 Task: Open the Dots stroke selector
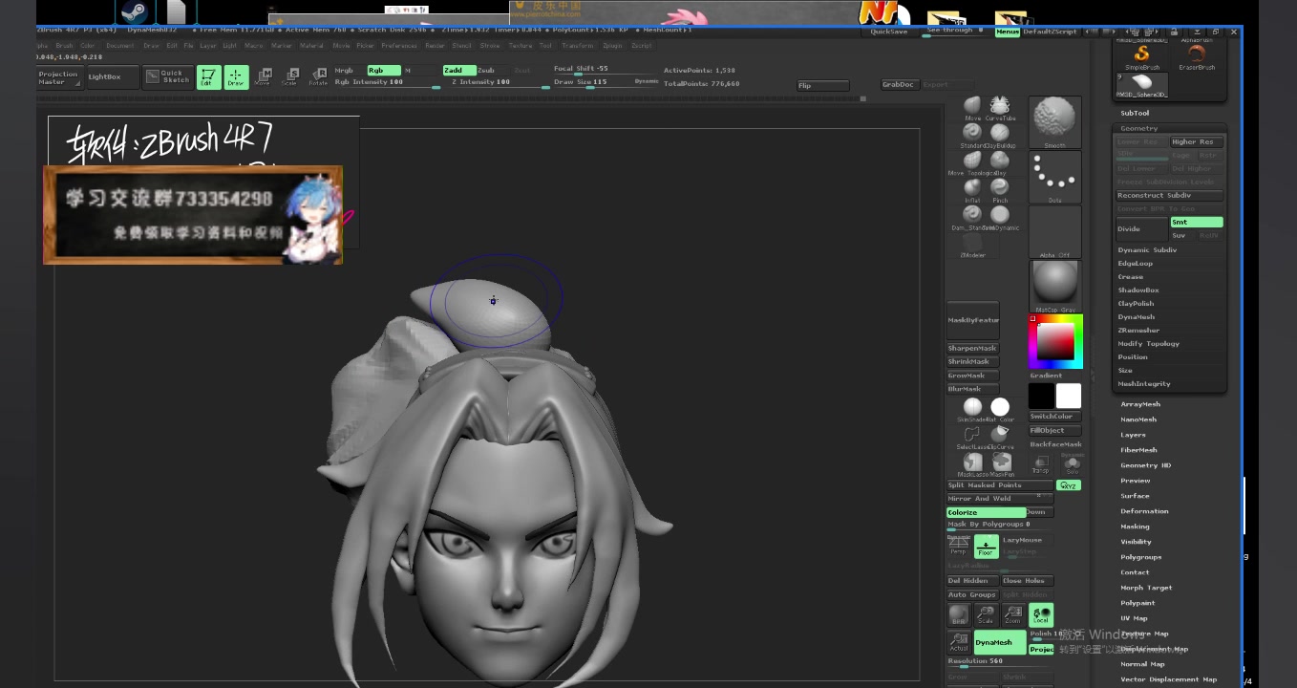1054,178
